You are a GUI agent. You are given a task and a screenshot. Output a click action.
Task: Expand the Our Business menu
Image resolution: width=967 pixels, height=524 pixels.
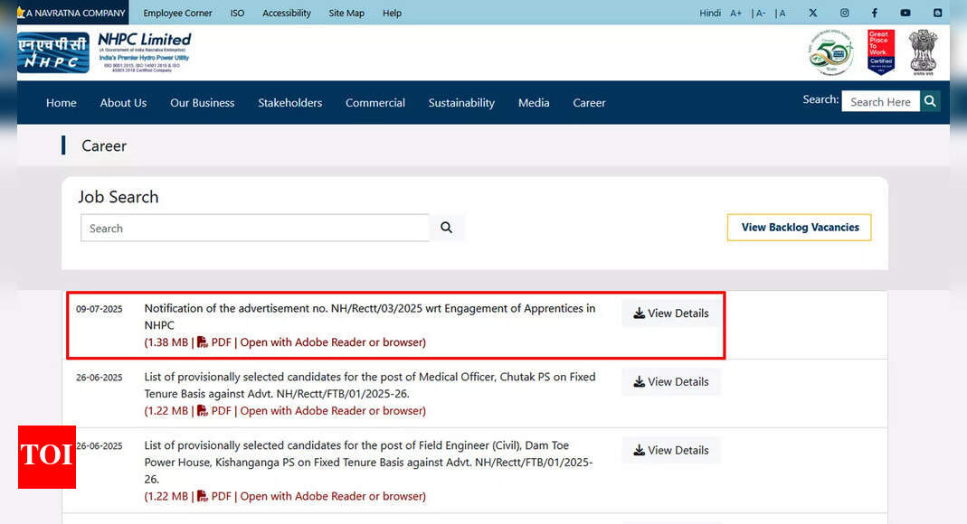(202, 103)
